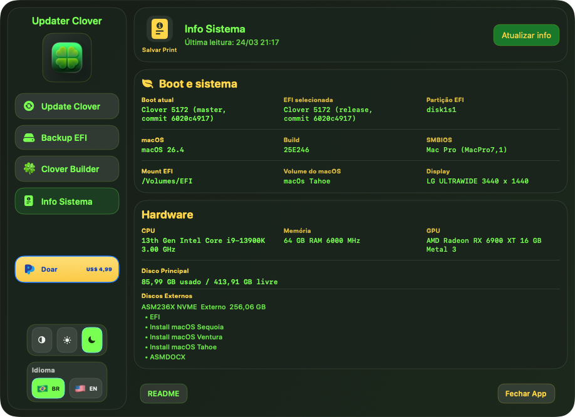Image resolution: width=575 pixels, height=417 pixels.
Task: Click the PayPal logo on the Doar button
Action: 29,269
